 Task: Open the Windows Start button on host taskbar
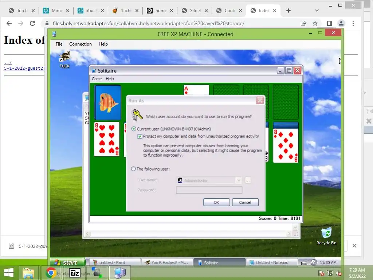click(x=9, y=273)
